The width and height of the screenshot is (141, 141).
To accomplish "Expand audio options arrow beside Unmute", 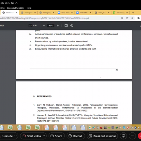I will coord(16,136).
